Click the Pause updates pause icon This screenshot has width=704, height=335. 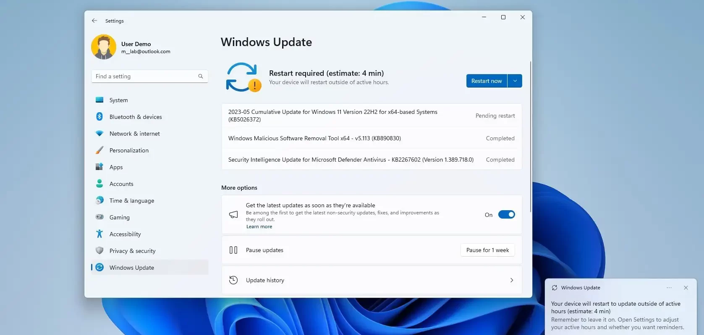click(233, 250)
